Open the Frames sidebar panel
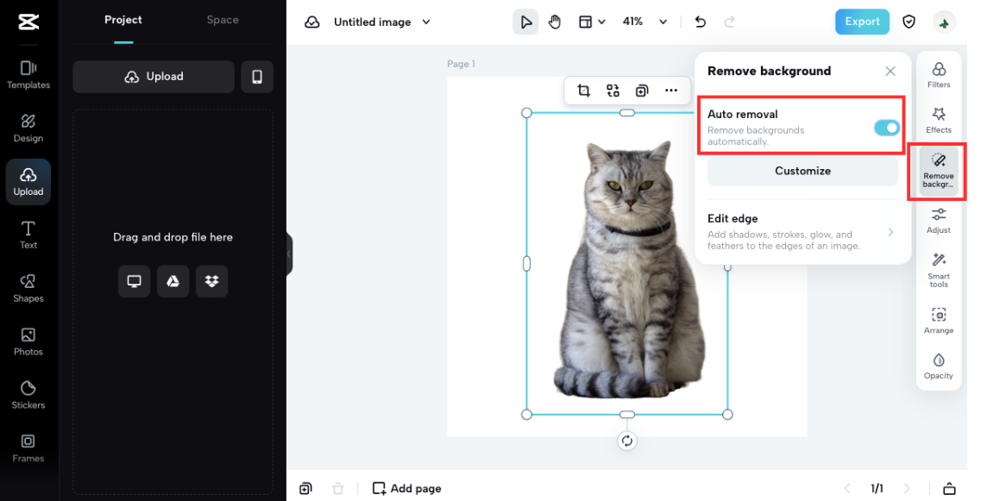 [28, 448]
